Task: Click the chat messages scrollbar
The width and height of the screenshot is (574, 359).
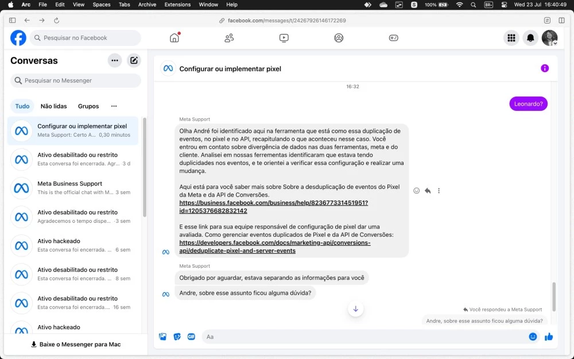Action: tap(553, 296)
